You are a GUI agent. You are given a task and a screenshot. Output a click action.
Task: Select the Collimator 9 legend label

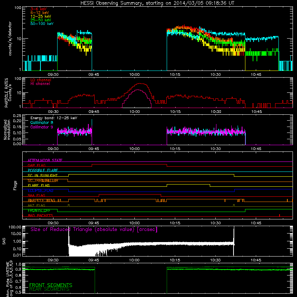point(42,127)
